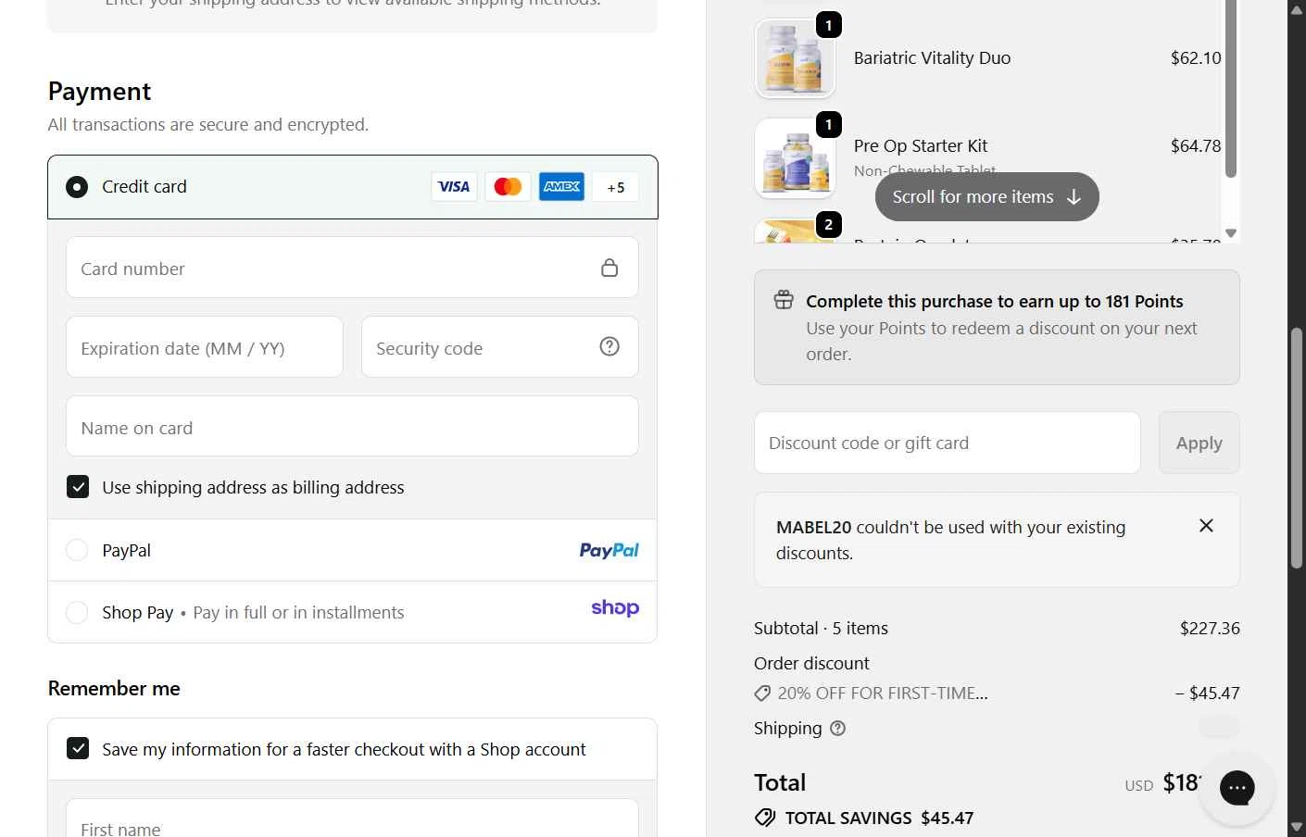Click the Complete this purchase points heading

pos(995,301)
